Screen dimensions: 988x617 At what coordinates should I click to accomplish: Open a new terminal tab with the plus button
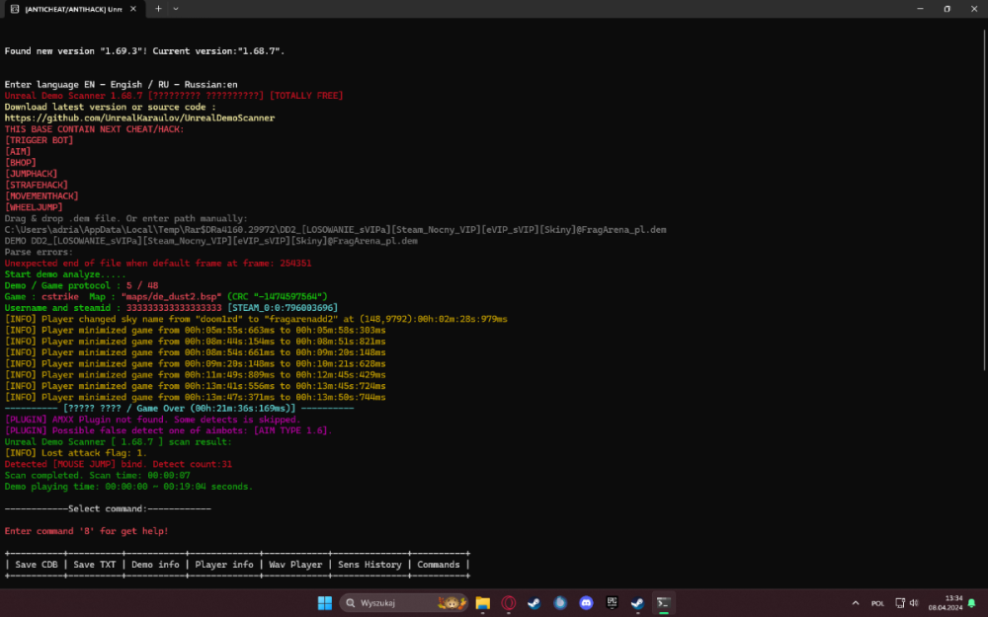pyautogui.click(x=157, y=8)
